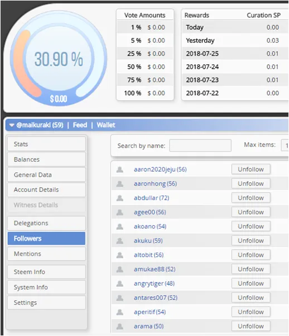
Task: Click the user icon beside akoano
Action: 120,226
